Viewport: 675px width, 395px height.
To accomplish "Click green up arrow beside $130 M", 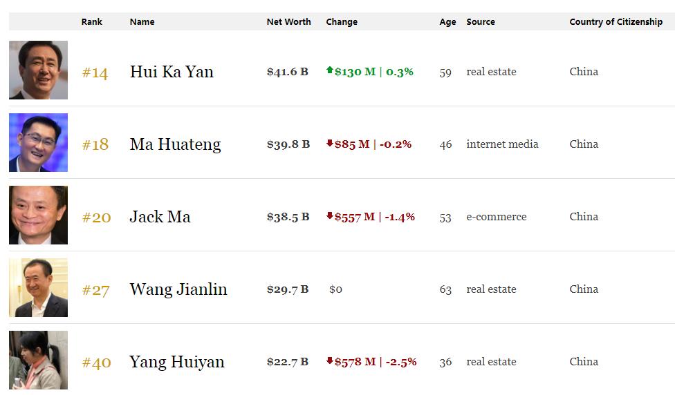I will tap(330, 70).
